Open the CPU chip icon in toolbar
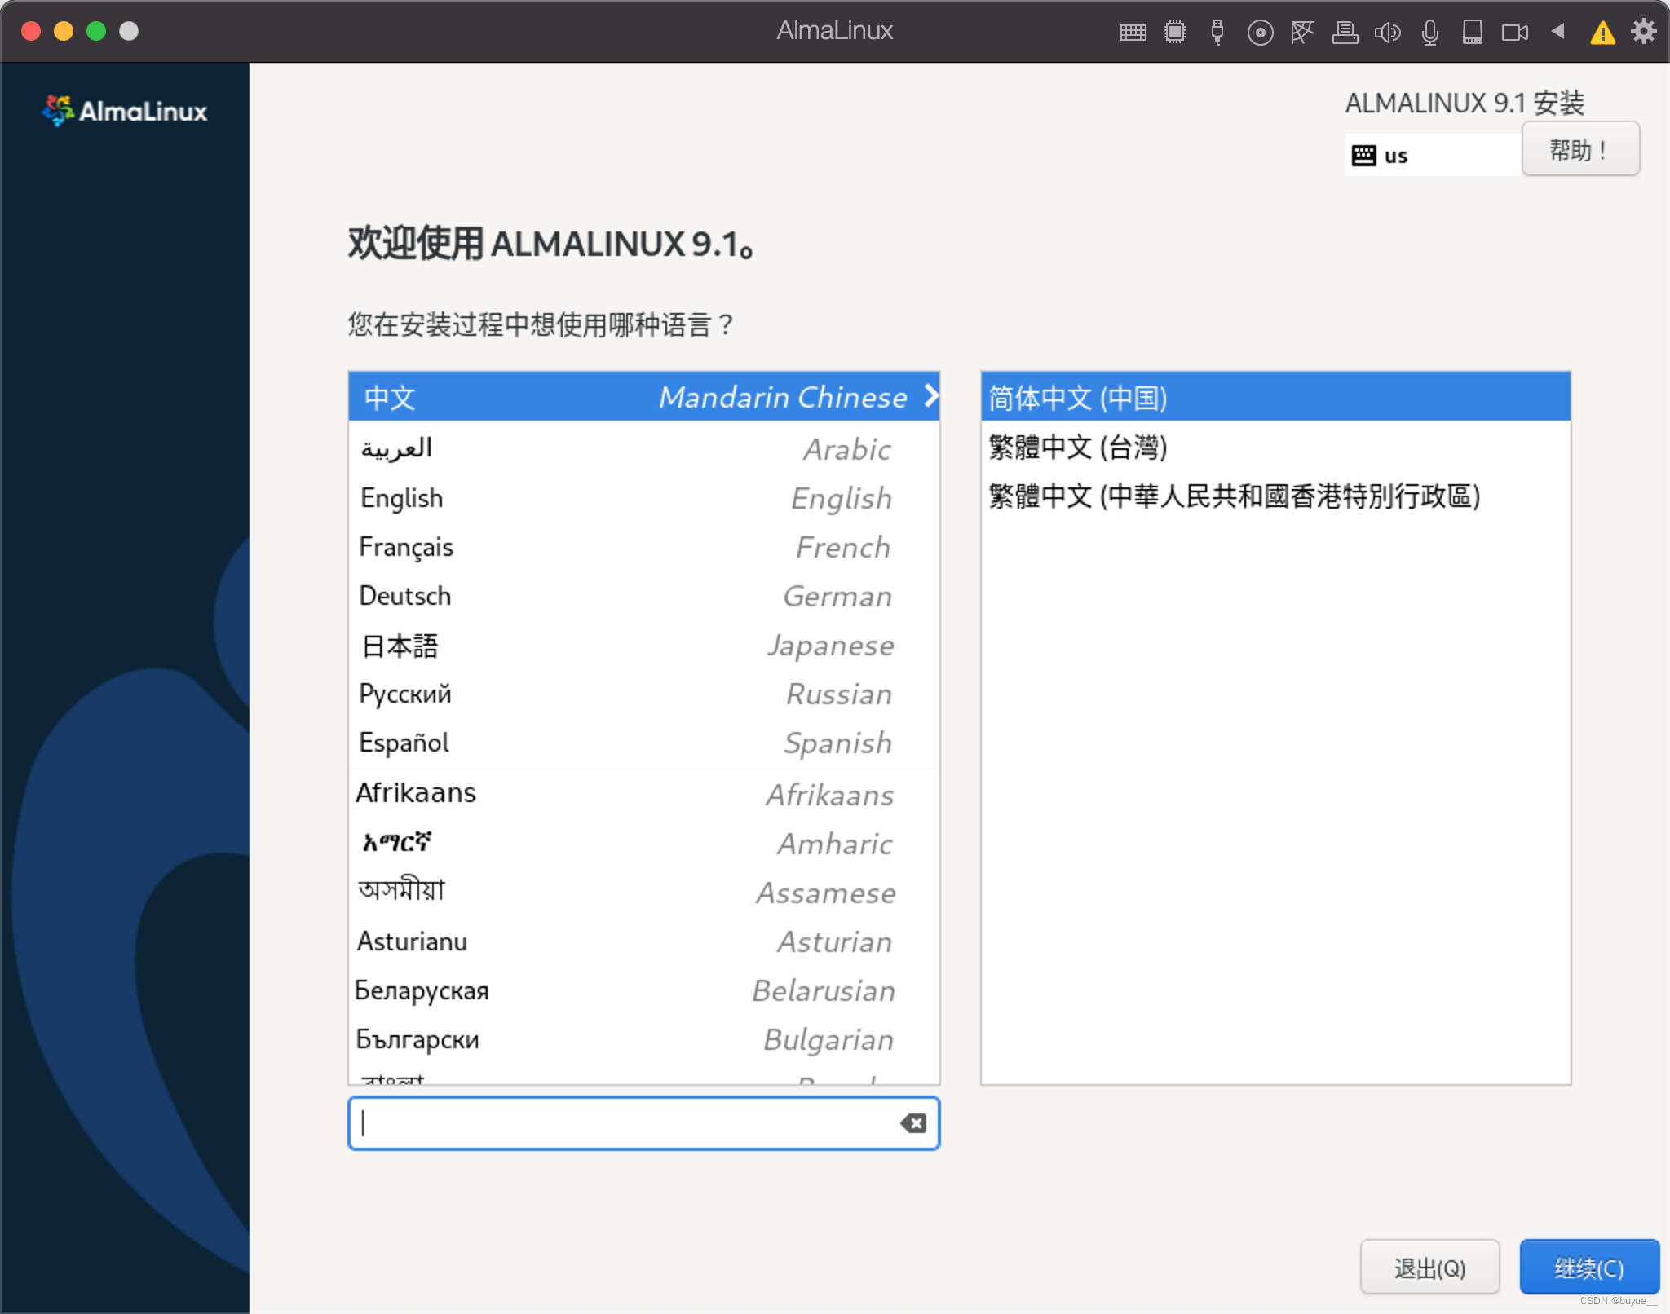This screenshot has height=1314, width=1670. (x=1175, y=33)
